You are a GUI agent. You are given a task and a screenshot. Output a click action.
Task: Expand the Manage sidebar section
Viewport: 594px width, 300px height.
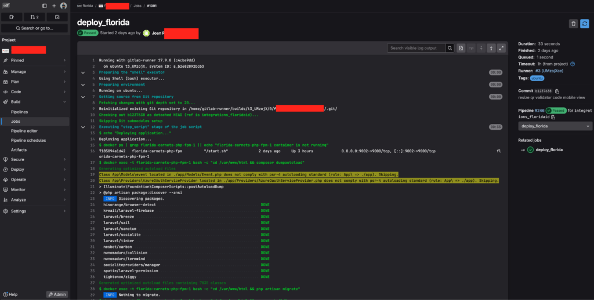tap(34, 71)
